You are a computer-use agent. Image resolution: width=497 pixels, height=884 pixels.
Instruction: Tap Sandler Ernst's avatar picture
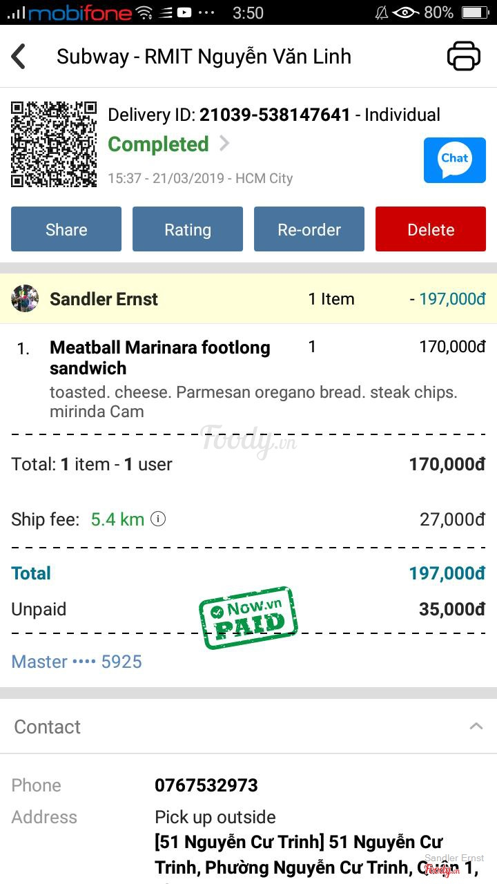pyautogui.click(x=25, y=299)
